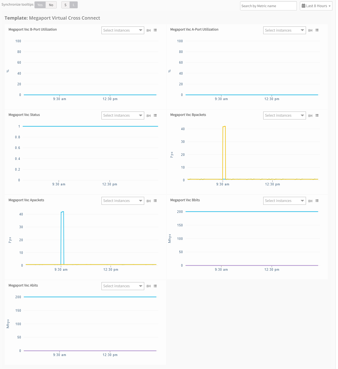
Task: Switch chart size to L
Action: (74, 5)
